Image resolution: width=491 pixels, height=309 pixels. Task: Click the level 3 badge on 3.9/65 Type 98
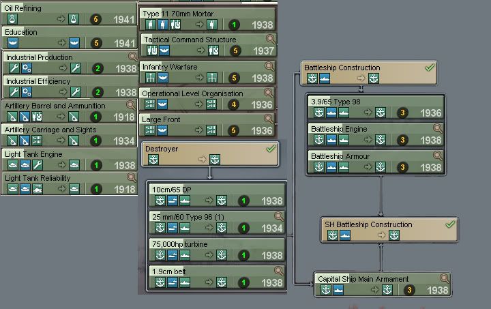point(402,113)
